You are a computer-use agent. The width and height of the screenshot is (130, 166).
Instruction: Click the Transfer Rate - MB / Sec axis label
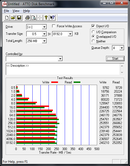pos(55,153)
